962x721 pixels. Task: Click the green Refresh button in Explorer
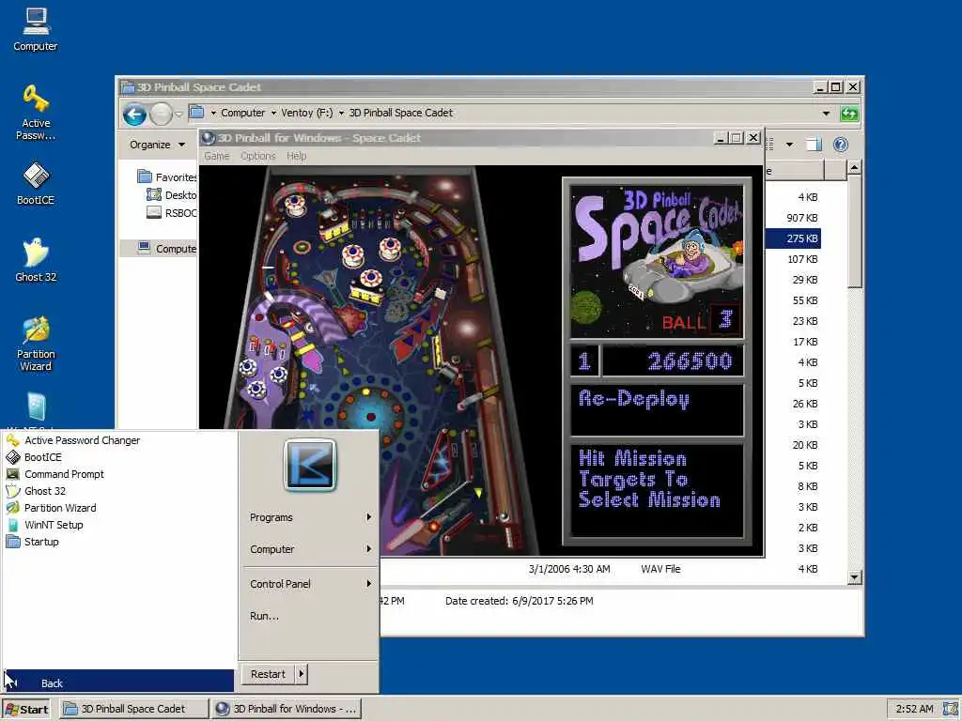pyautogui.click(x=849, y=114)
